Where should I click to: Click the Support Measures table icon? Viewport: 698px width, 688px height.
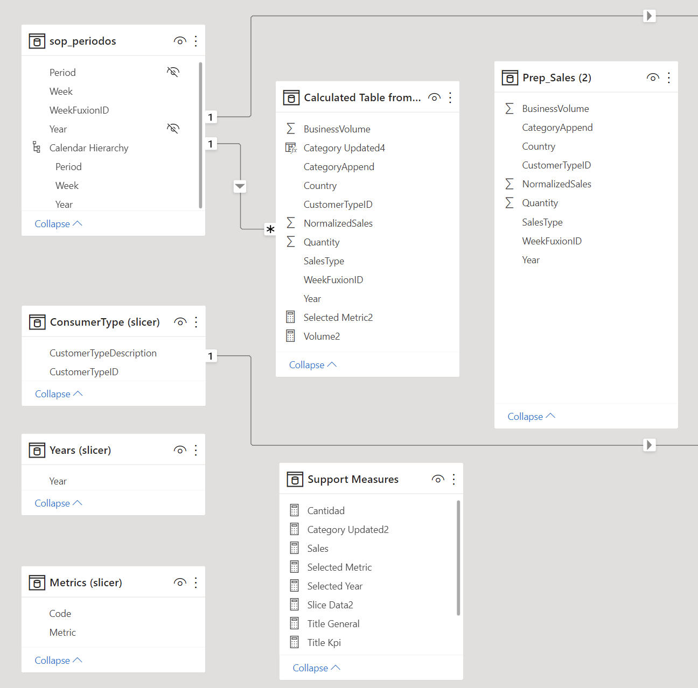[x=295, y=479]
